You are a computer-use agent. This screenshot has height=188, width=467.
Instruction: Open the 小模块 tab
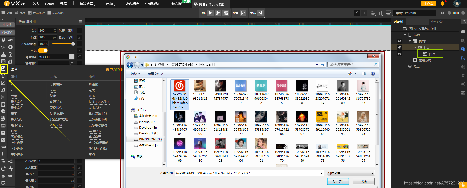tap(7, 25)
